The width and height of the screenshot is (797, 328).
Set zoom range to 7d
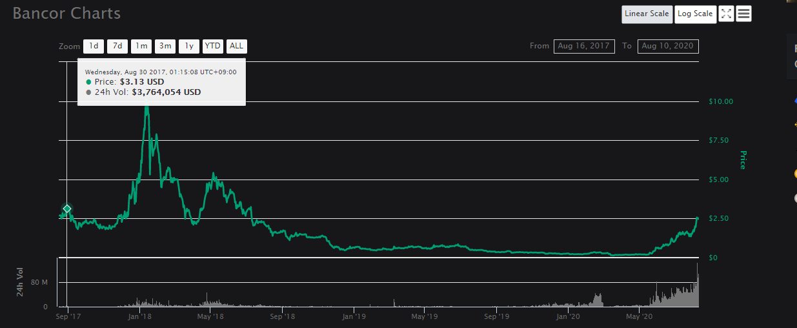[x=117, y=46]
